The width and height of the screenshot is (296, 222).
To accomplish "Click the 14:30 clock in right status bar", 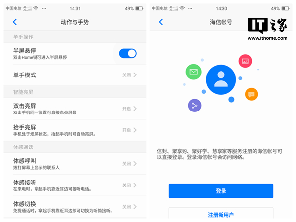I will (x=222, y=9).
